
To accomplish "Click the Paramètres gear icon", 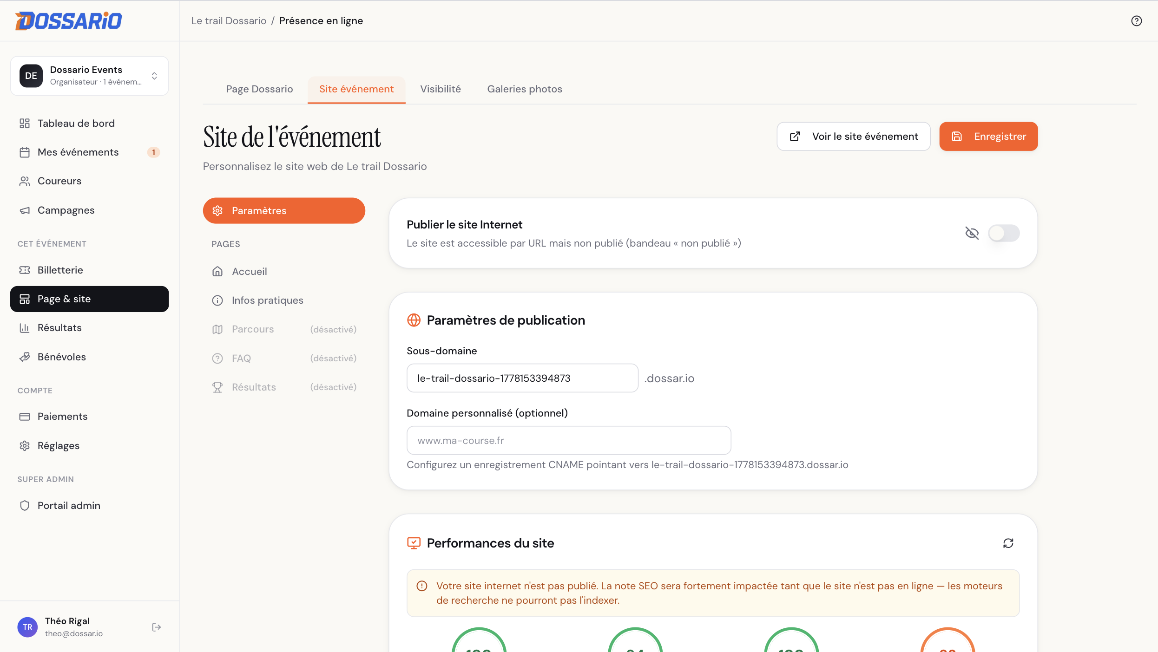I will click(x=217, y=211).
